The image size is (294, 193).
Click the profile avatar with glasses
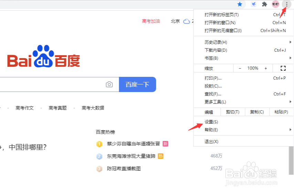click(275, 4)
